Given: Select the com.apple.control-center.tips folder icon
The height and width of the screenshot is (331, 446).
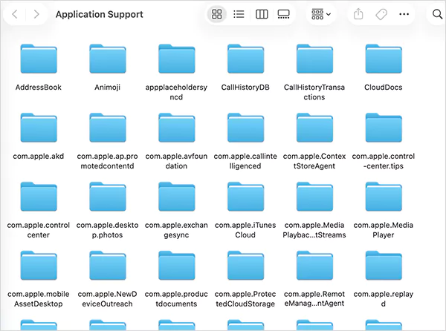Looking at the screenshot, I should [x=384, y=128].
